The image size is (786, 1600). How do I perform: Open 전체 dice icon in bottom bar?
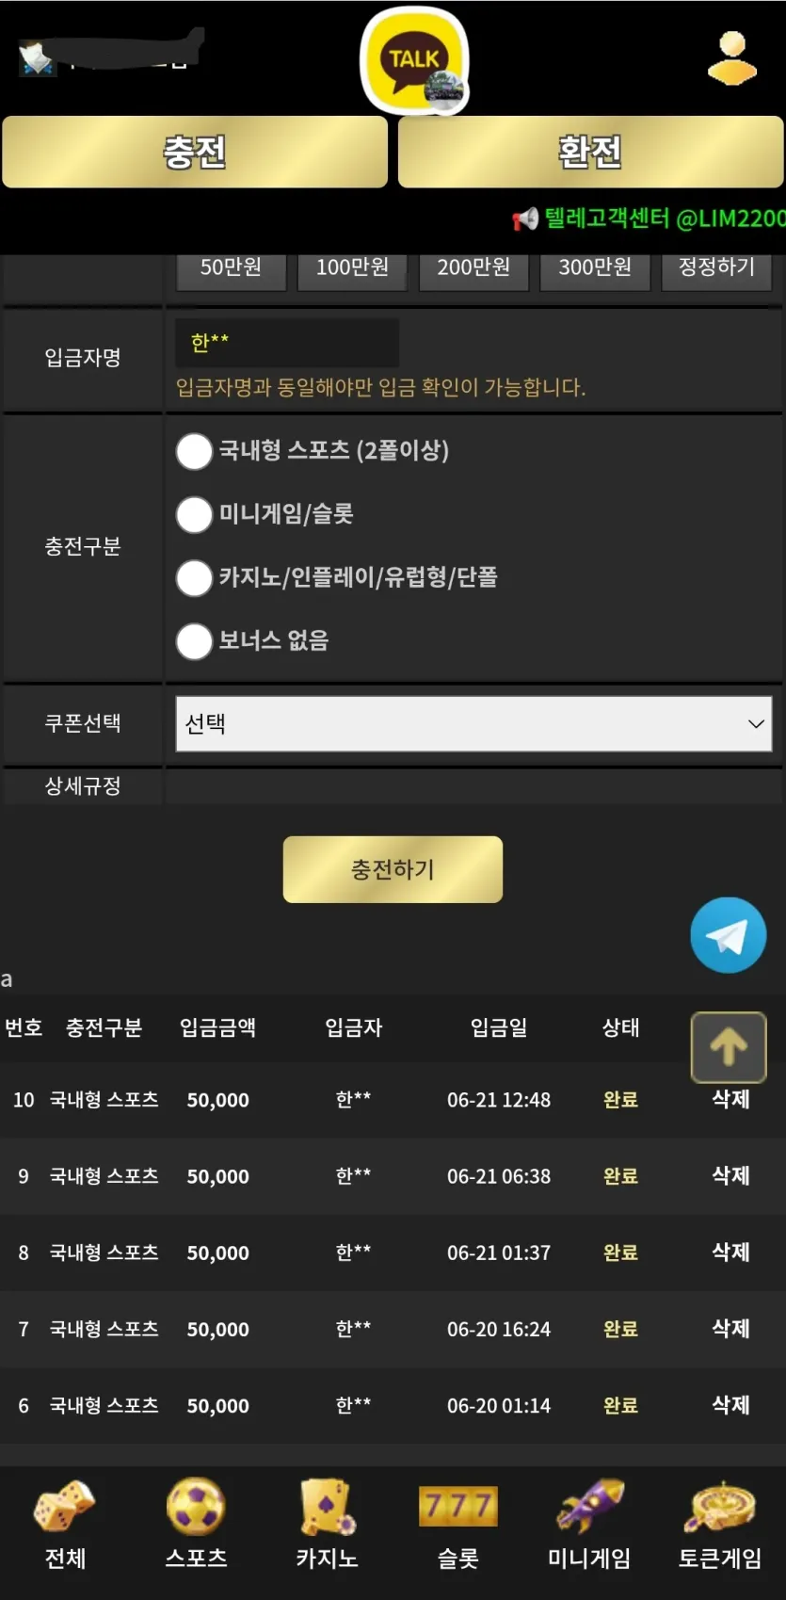point(65,1506)
